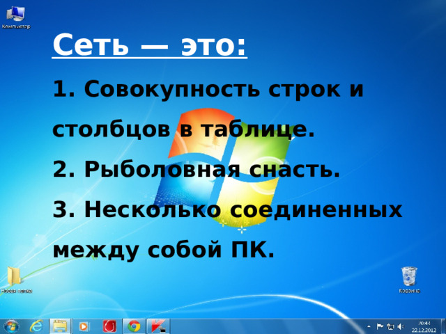Open Windows Media Player taskbar icon
Image resolution: width=446 pixels, height=334 pixels.
[84, 326]
